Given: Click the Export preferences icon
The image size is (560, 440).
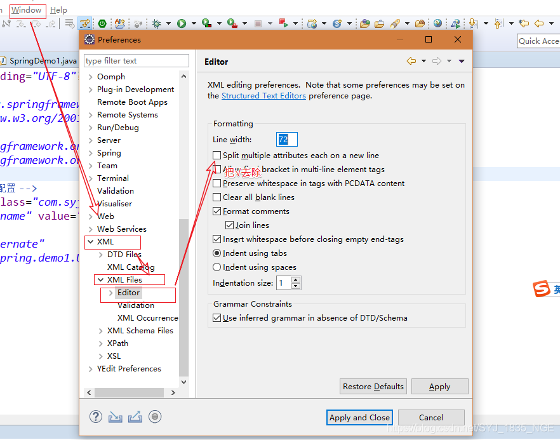Looking at the screenshot, I should [x=135, y=417].
